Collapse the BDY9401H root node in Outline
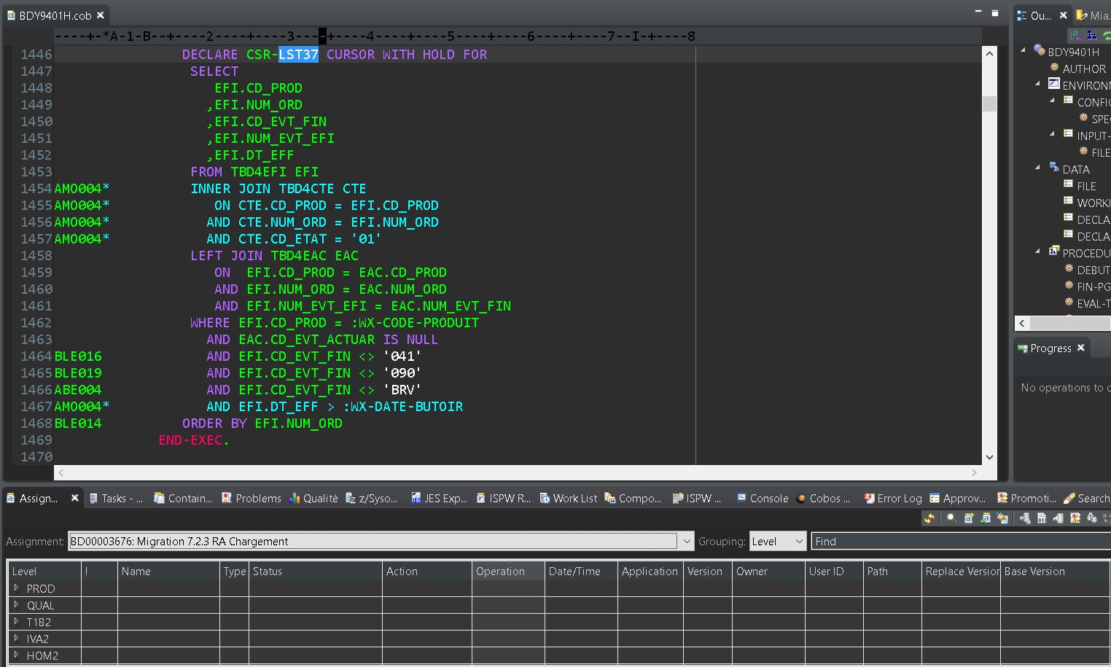 (1023, 50)
